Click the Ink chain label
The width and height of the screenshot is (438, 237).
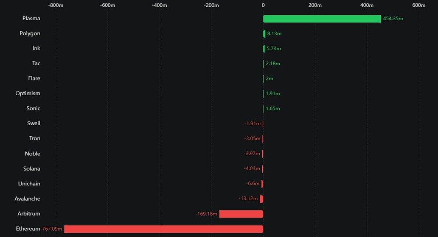click(36, 48)
